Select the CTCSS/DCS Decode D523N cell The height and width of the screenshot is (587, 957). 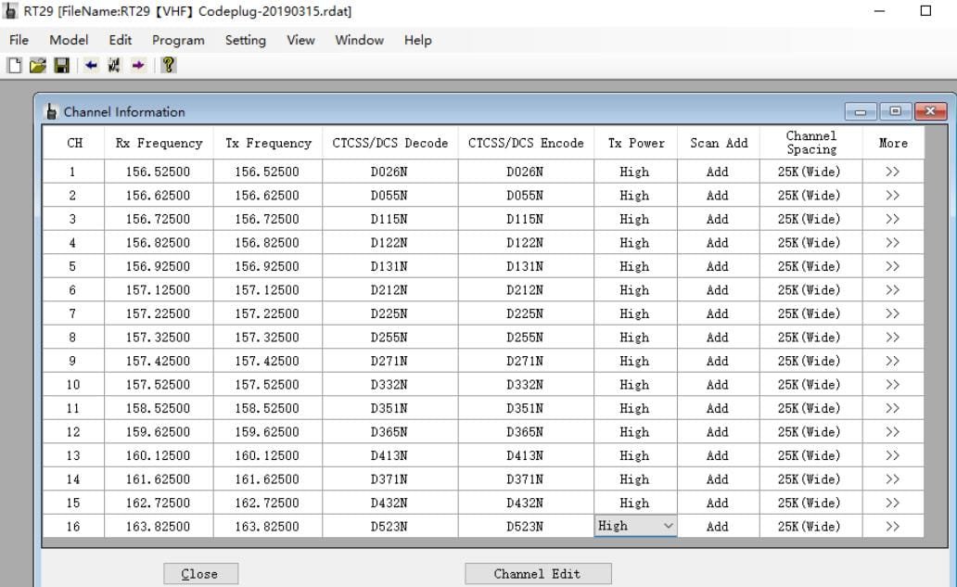click(388, 526)
